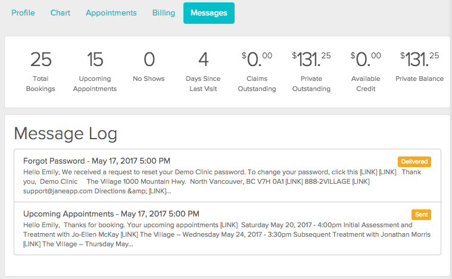Click the Days Since Last Visit stat
The width and height of the screenshot is (452, 279).
(x=203, y=71)
